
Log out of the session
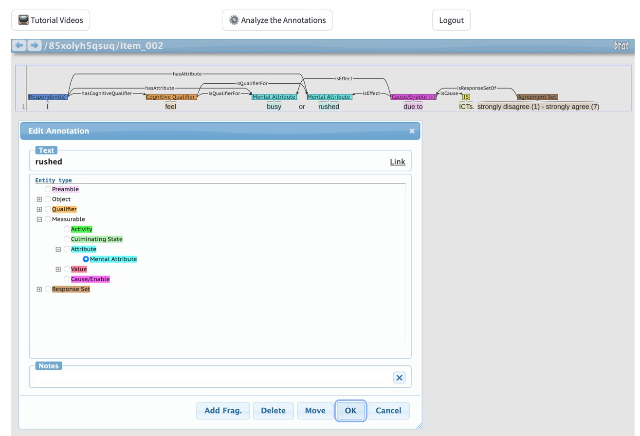[451, 20]
